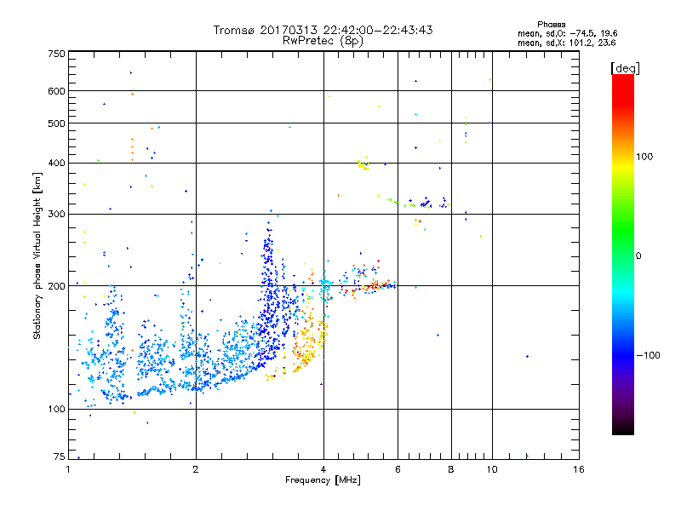Click the colorbar tick label '0'
The width and height of the screenshot is (681, 511).
(x=638, y=256)
